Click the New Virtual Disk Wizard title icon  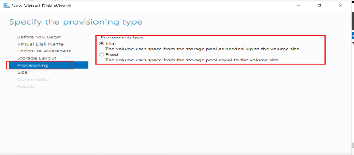(7, 6)
